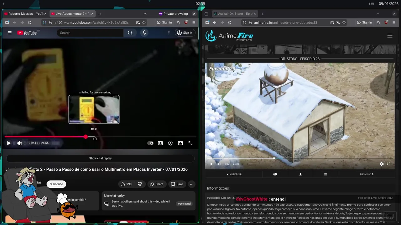This screenshot has width=401, height=225.
Task: Open anime player settings gear
Action: pyautogui.click(x=382, y=164)
